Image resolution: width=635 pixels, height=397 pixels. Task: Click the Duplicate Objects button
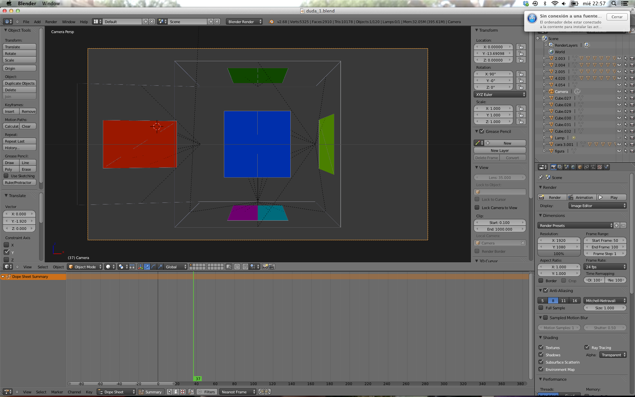tap(20, 83)
